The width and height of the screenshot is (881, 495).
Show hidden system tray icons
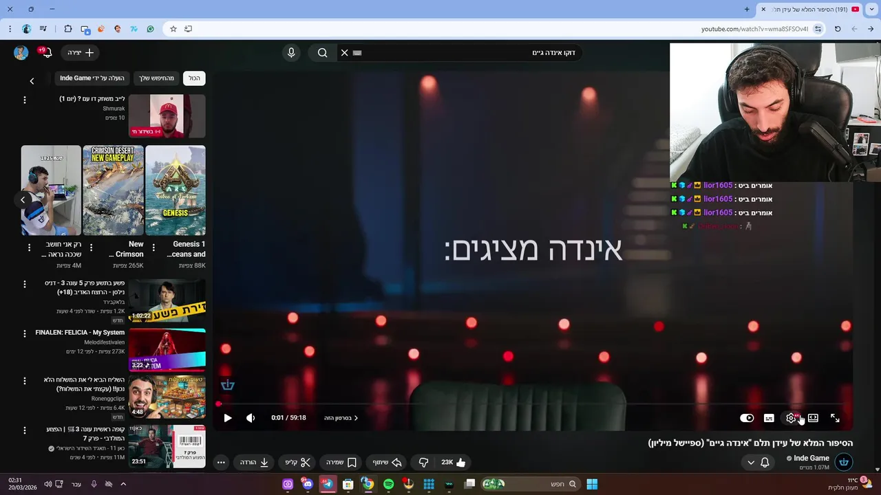123,484
